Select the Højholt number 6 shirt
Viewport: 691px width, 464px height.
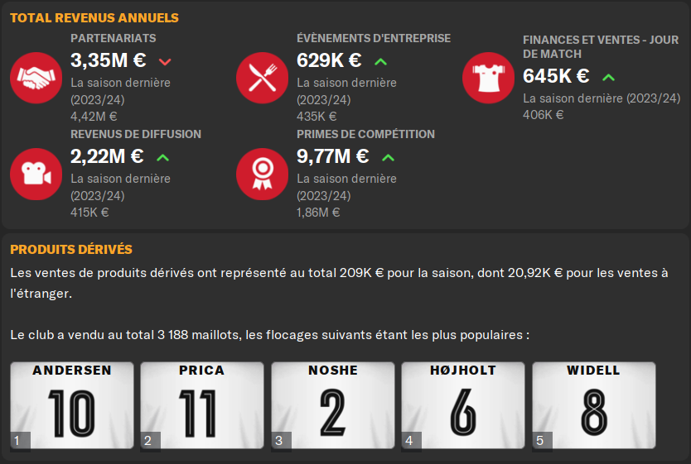[461, 406]
